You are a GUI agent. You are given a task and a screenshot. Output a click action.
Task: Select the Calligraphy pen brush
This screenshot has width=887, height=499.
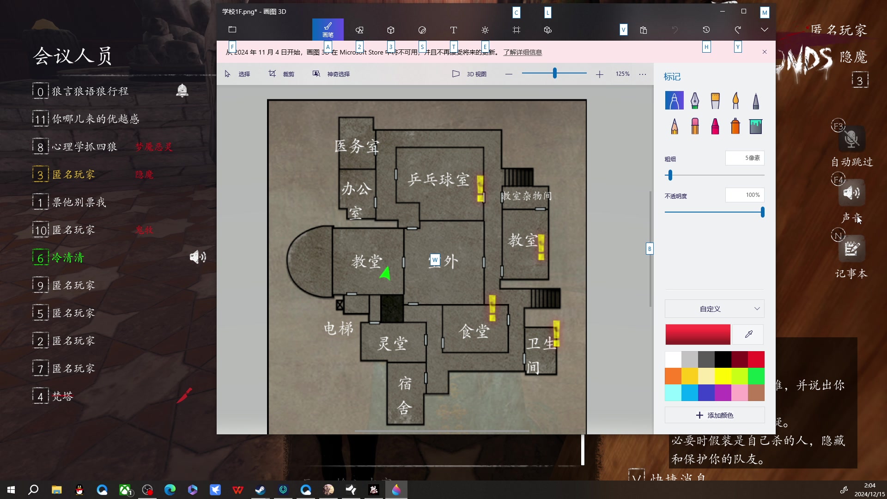(x=695, y=100)
